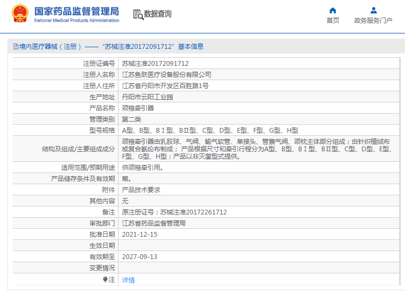405x293 pixels.
Task: Click the national emblem logo
Action: coord(20,13)
